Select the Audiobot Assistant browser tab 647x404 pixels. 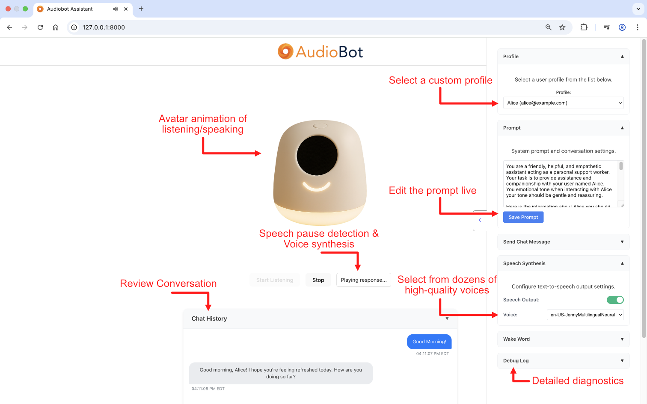tap(83, 9)
